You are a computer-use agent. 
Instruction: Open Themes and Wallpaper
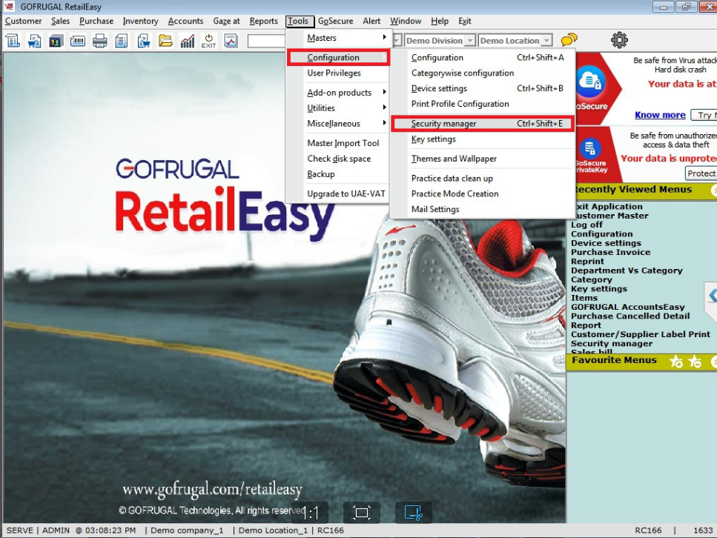tap(483, 159)
